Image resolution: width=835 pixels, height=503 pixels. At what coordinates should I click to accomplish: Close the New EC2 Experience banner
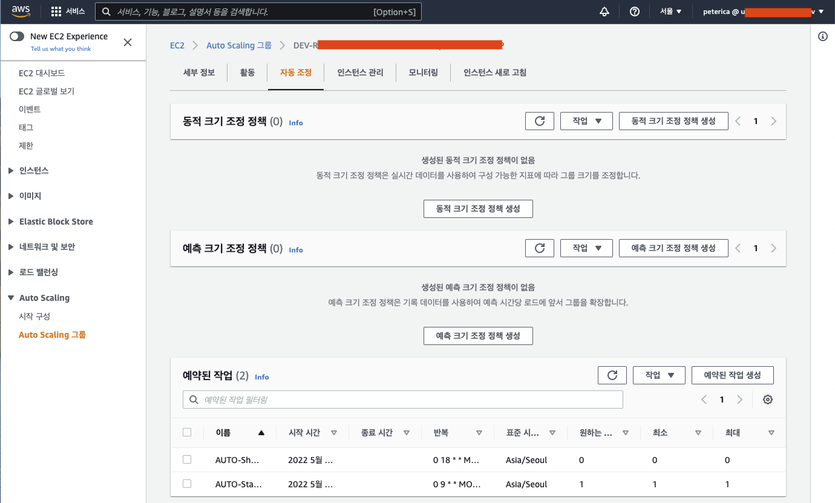pos(128,42)
